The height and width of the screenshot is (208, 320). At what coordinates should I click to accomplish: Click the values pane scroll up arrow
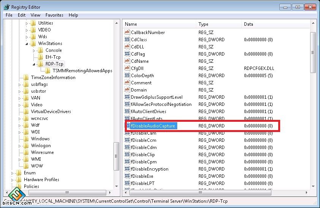pos(313,23)
